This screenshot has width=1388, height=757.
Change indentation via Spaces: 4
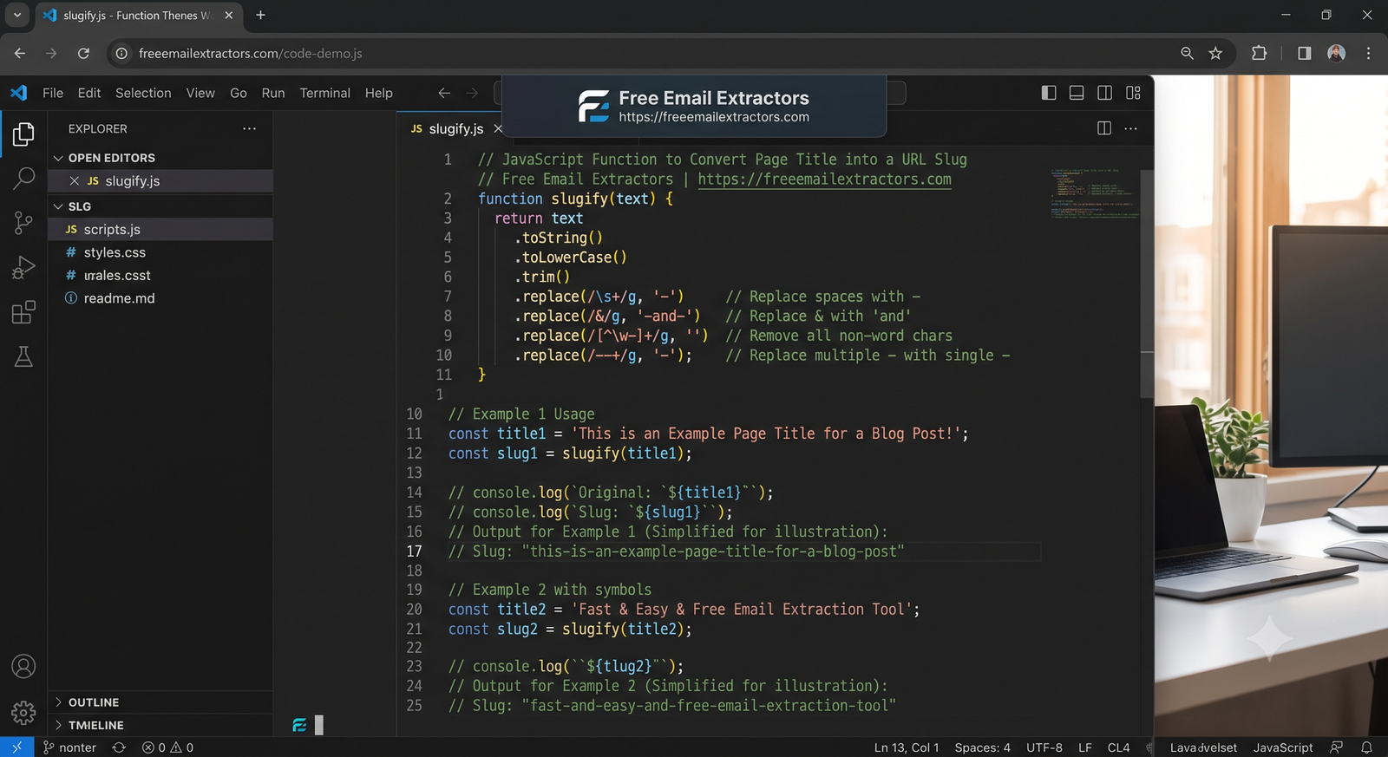(983, 747)
